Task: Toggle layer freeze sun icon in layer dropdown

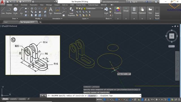Action: (79, 8)
